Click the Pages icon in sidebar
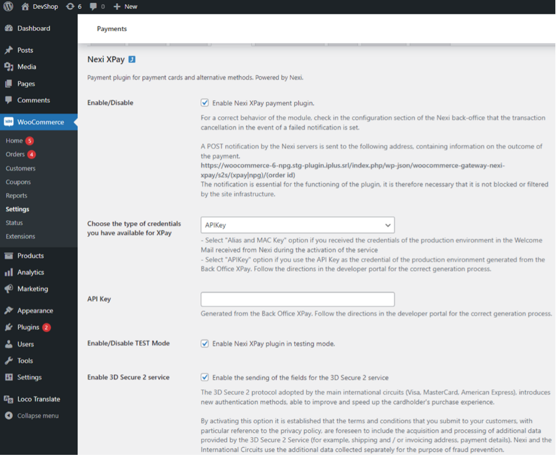 click(x=9, y=84)
